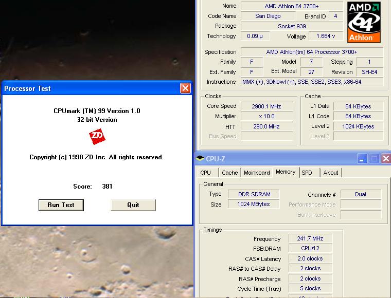Screen dimensions: 391x298
Task: Click the empty Bus Speed field
Action: coord(266,136)
